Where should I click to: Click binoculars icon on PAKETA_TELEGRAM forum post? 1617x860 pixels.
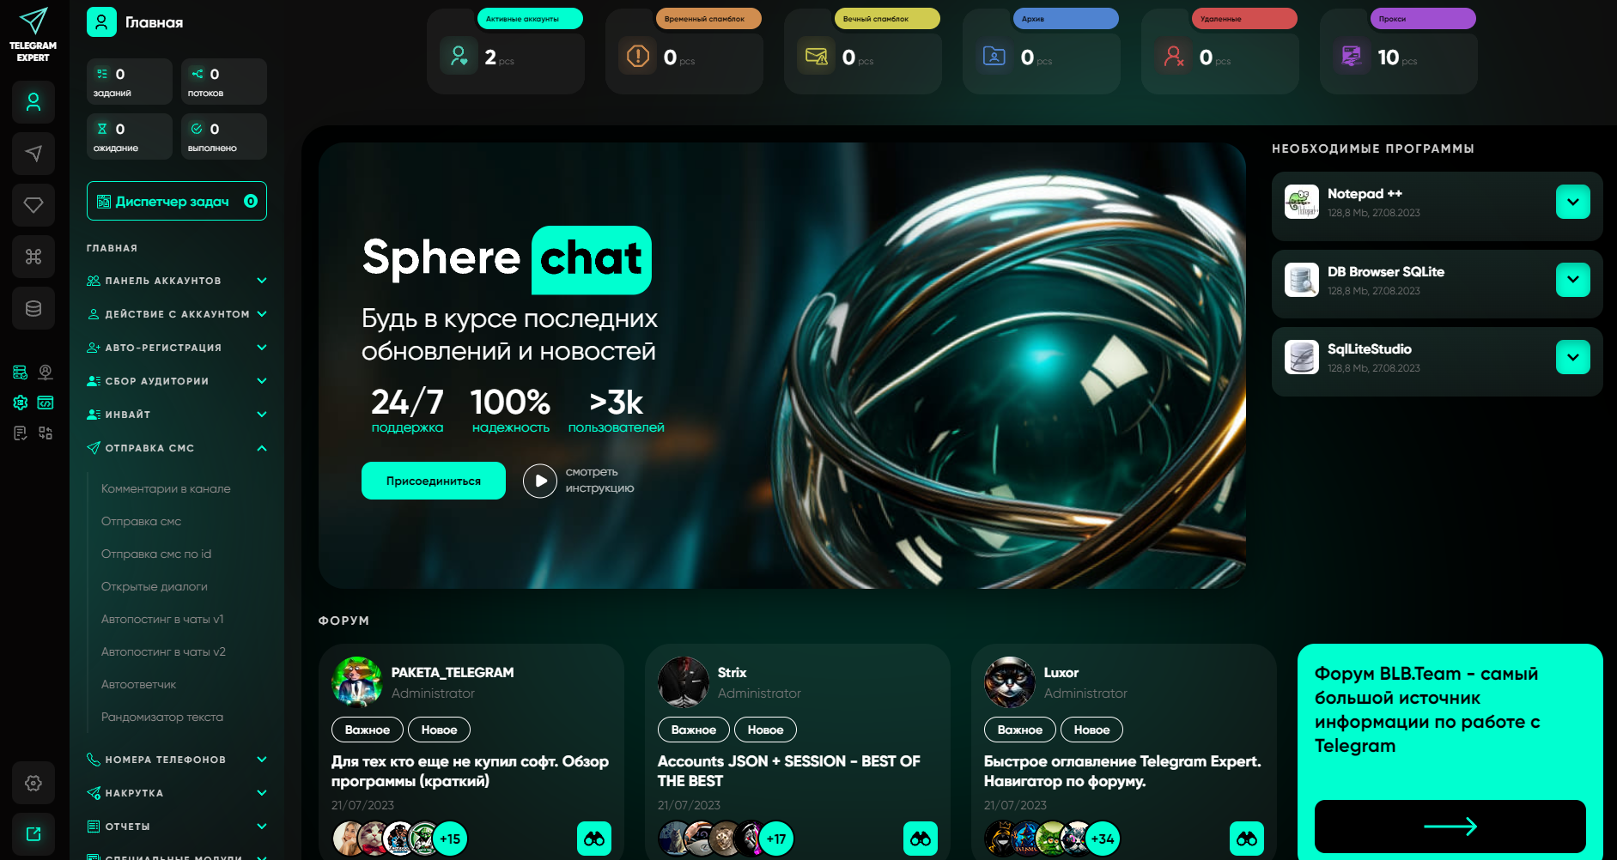594,839
